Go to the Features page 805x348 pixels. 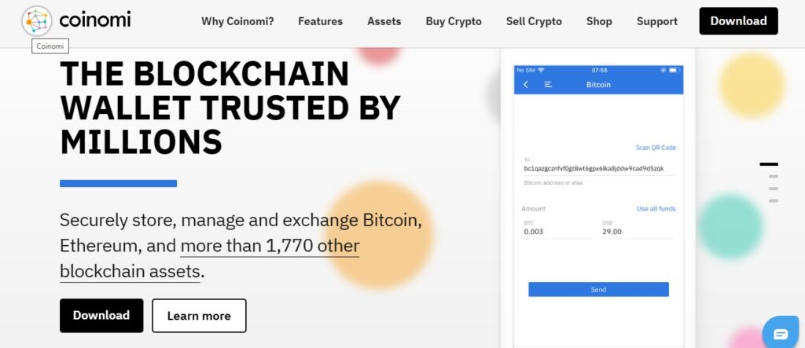pos(320,21)
